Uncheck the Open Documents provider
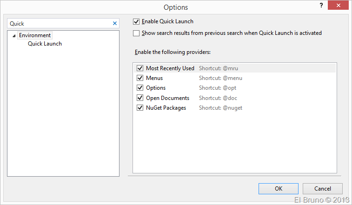This screenshot has height=205, width=352. (x=140, y=98)
